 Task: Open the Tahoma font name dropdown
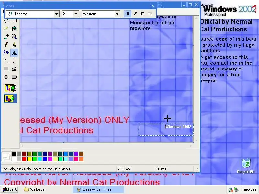[x=56, y=14]
